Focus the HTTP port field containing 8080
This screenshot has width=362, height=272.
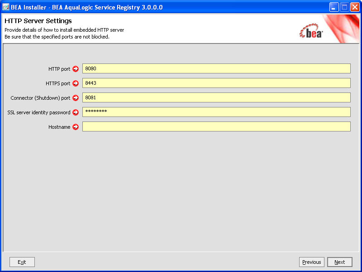[x=216, y=68]
